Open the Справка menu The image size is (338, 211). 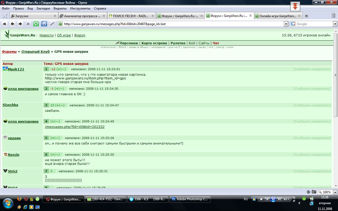100,8
